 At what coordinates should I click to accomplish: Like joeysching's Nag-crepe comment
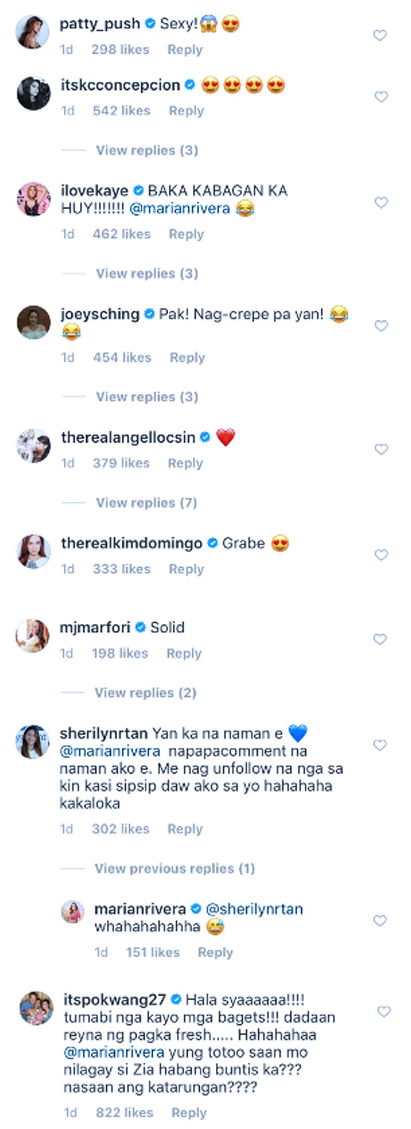381,326
